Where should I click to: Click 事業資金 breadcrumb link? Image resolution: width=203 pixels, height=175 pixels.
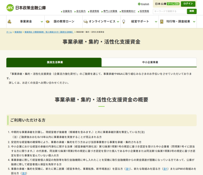click(x=18, y=32)
